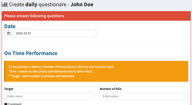Click the John Doe name in title

(x=82, y=5)
